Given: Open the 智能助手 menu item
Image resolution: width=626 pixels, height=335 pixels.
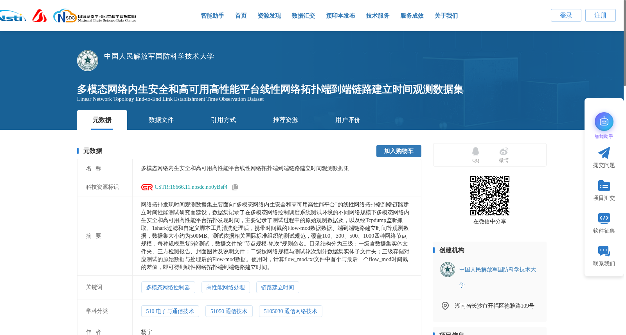Looking at the screenshot, I should 212,16.
